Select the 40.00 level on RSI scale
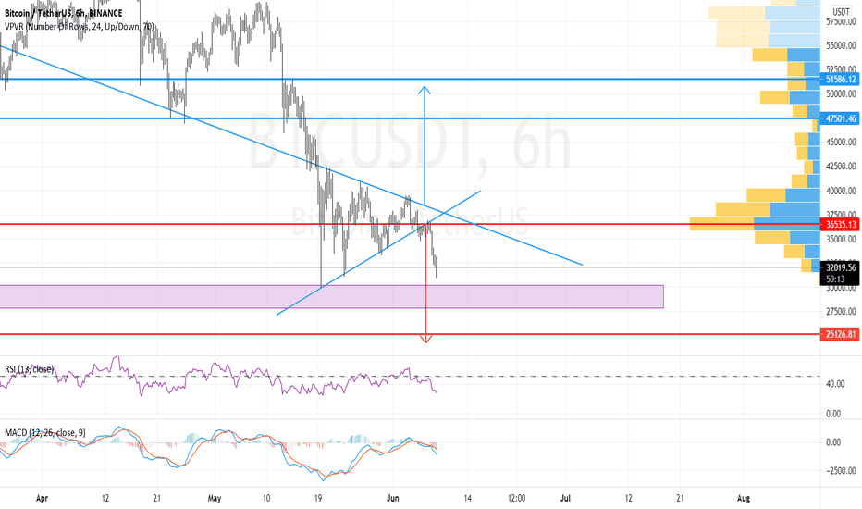 pos(835,384)
